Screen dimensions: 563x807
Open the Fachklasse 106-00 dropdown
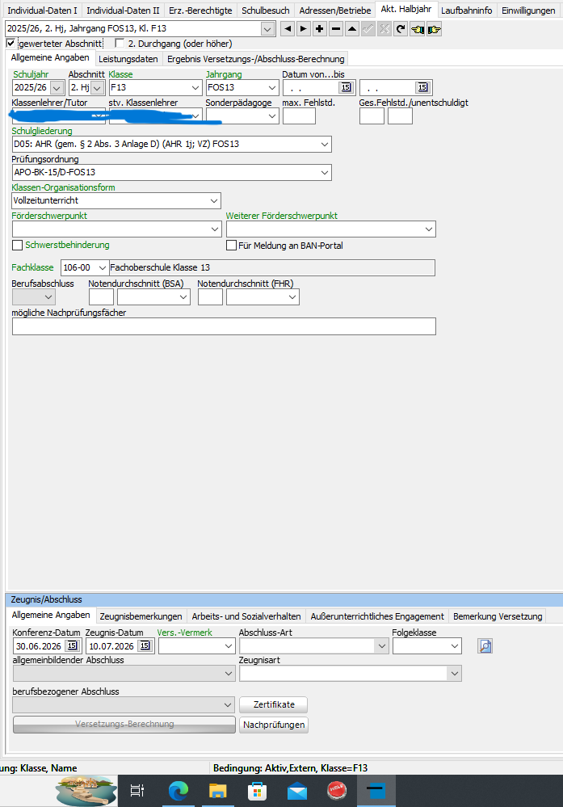(x=102, y=267)
